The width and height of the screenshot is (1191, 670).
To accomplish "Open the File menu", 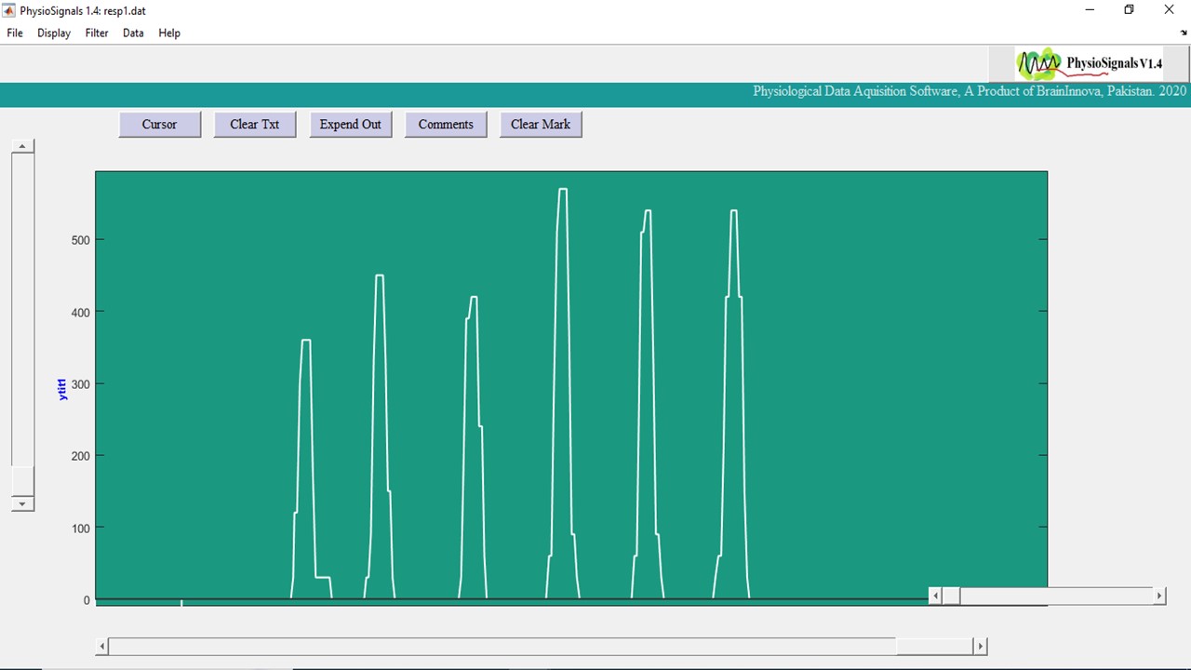I will click(15, 33).
